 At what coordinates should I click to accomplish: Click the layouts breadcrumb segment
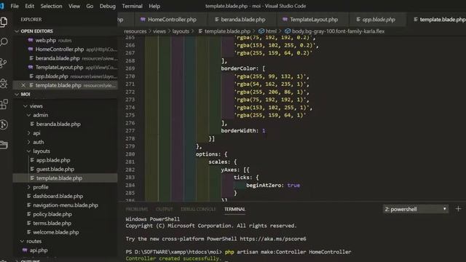click(181, 31)
